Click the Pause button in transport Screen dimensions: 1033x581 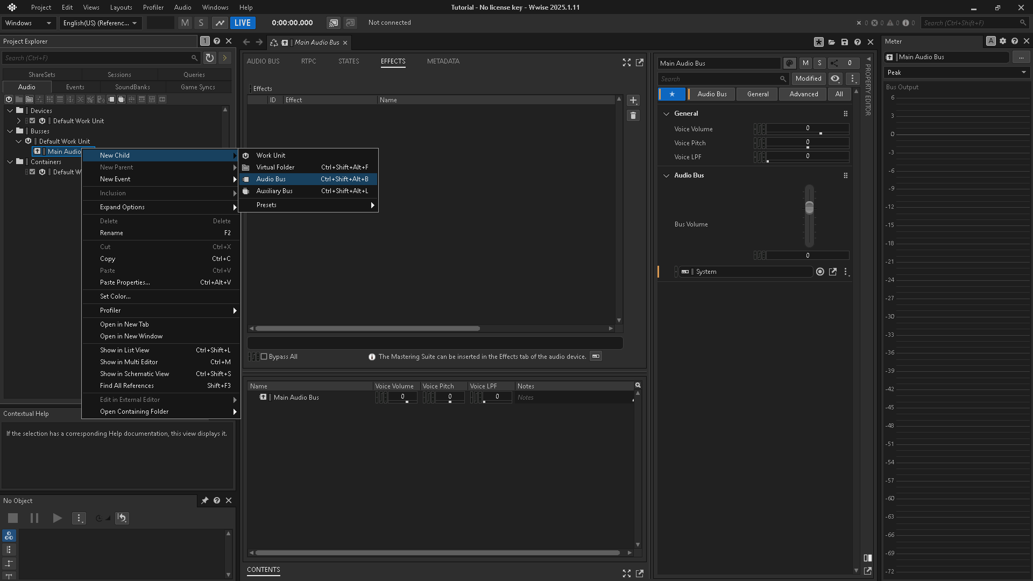click(34, 518)
